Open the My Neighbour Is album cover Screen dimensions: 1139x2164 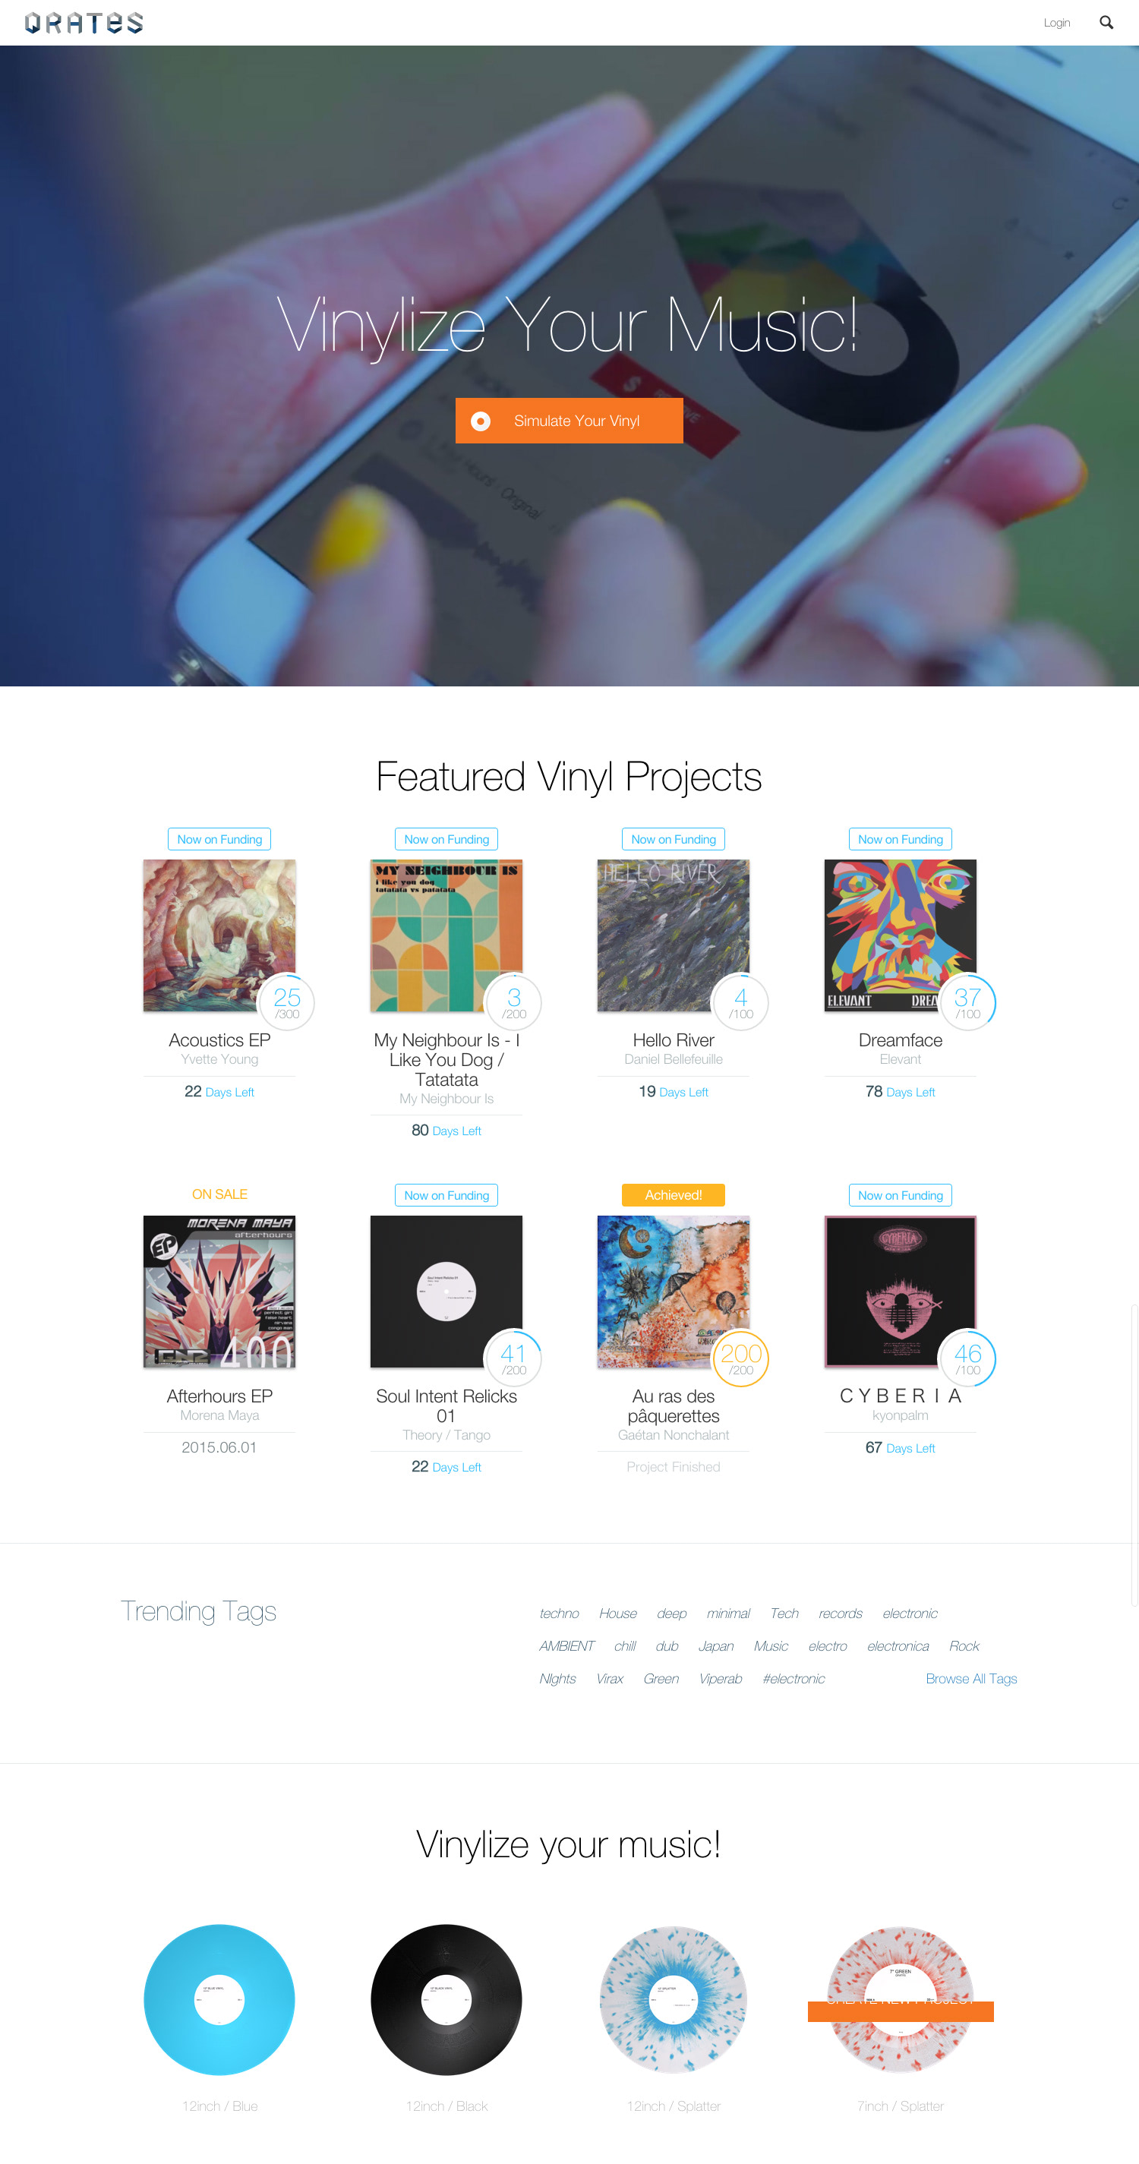pyautogui.click(x=446, y=935)
